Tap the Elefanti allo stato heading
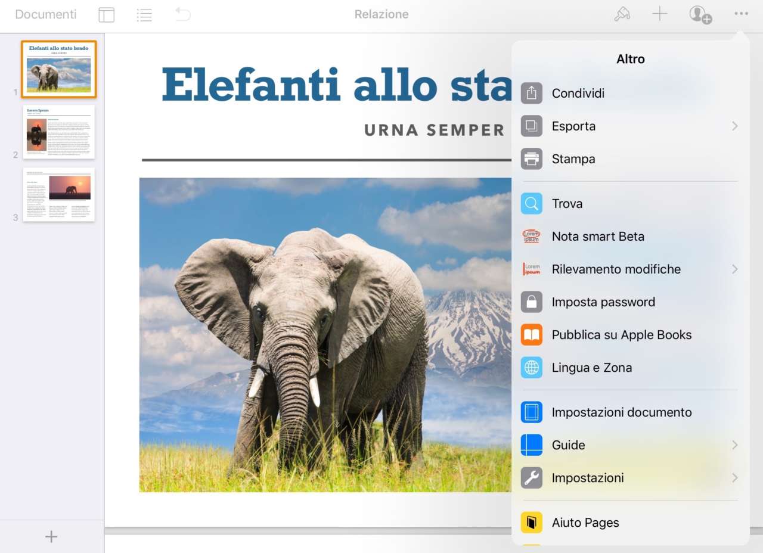This screenshot has width=763, height=553. 337,85
